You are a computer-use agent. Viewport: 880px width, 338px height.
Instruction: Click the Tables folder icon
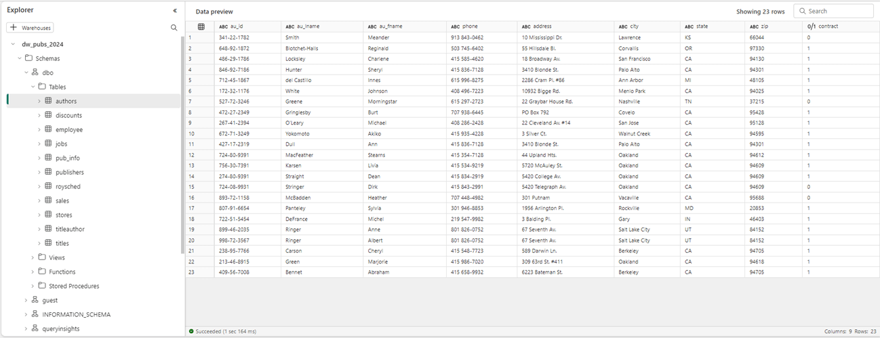click(42, 87)
